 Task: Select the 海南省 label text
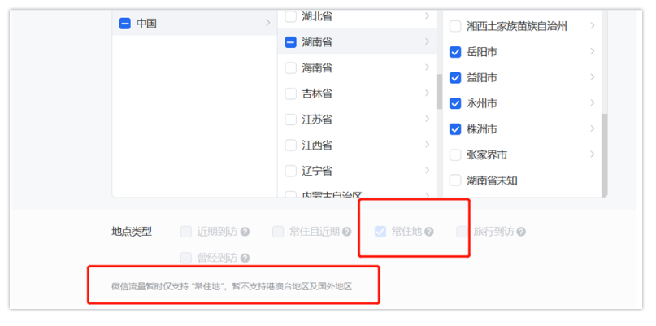point(317,68)
